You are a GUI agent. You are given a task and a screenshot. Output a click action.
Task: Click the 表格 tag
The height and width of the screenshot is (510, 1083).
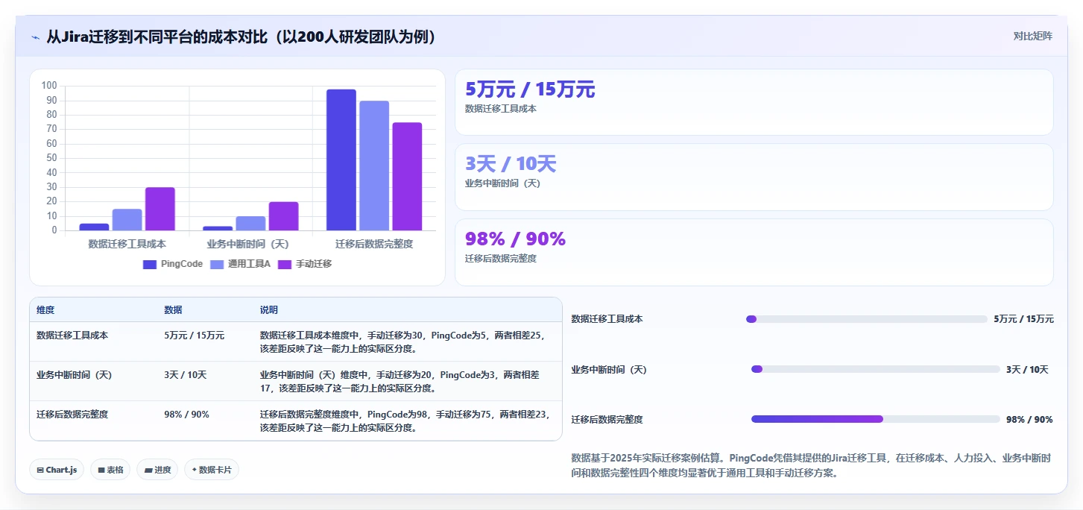tap(110, 470)
